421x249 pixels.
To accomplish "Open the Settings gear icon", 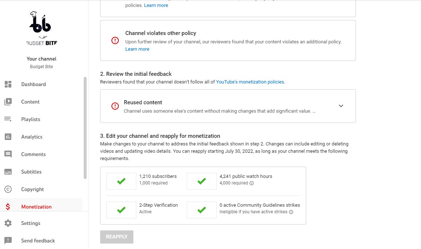I will pyautogui.click(x=8, y=223).
